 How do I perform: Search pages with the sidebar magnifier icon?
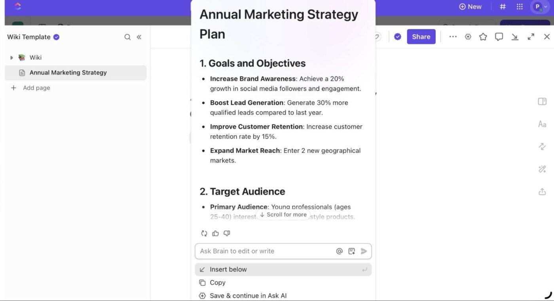coord(127,36)
